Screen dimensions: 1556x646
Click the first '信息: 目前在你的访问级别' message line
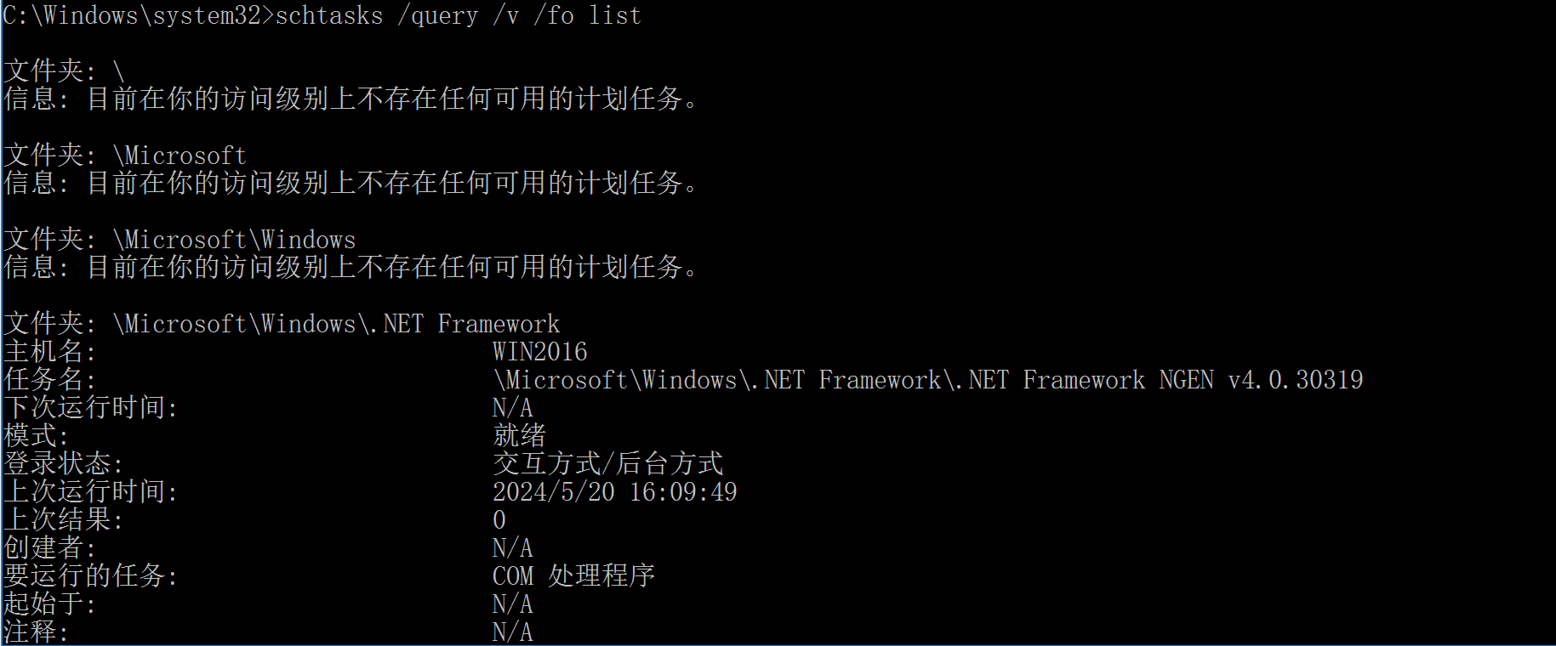pyautogui.click(x=351, y=99)
